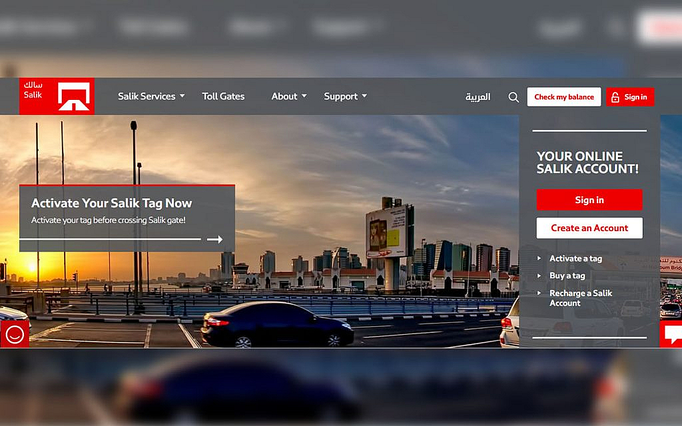Image resolution: width=682 pixels, height=426 pixels.
Task: Open the Recharge a Salik Account link
Action: tap(580, 298)
